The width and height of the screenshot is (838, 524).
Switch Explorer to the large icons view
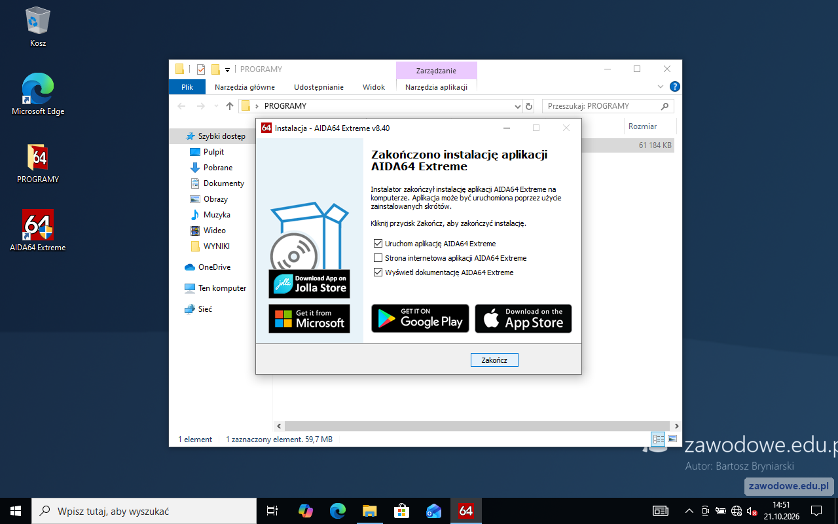click(x=672, y=440)
